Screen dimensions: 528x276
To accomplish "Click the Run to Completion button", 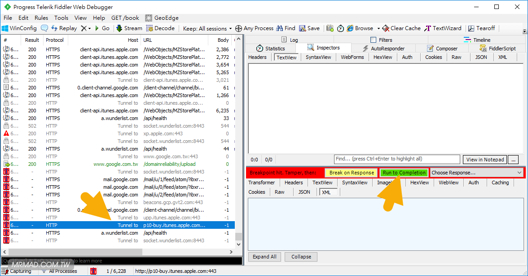I will (x=404, y=173).
